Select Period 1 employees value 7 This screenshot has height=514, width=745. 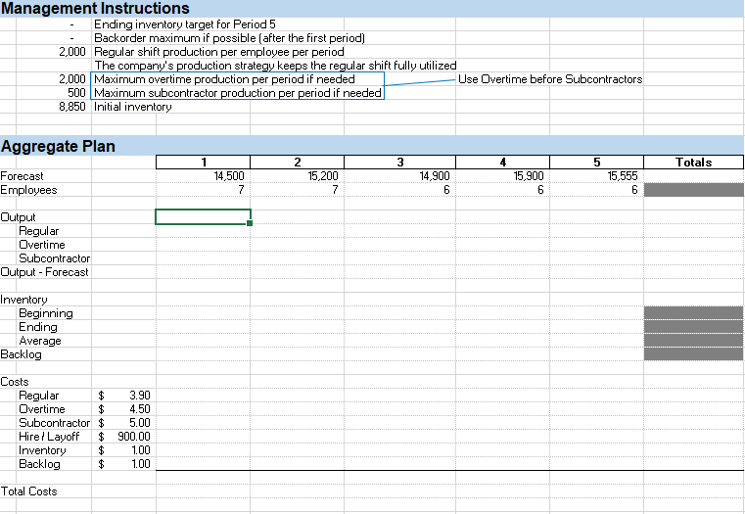(x=241, y=190)
